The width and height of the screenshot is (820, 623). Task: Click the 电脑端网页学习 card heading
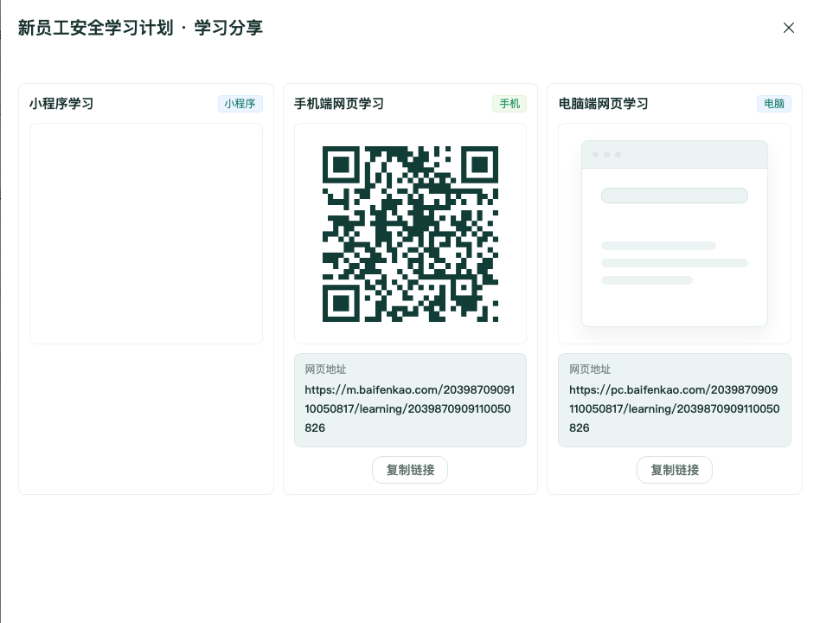[604, 104]
